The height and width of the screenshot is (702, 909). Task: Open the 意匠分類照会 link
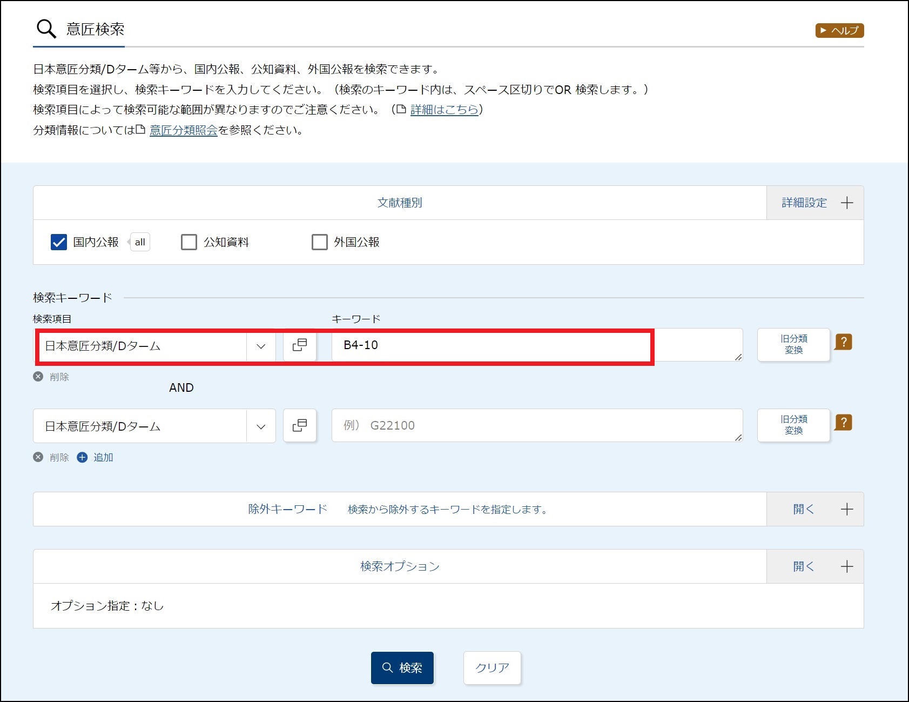[x=183, y=130]
